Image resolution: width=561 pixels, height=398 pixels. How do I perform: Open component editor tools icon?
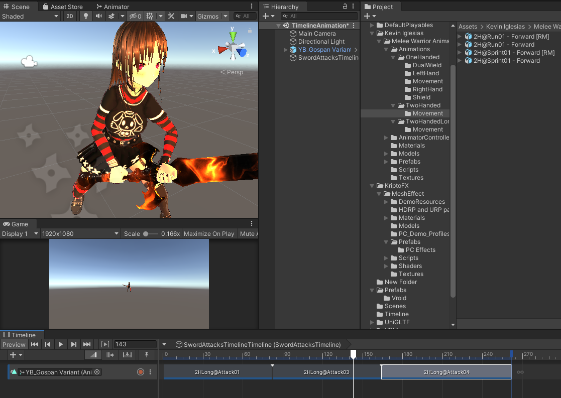[x=171, y=16]
